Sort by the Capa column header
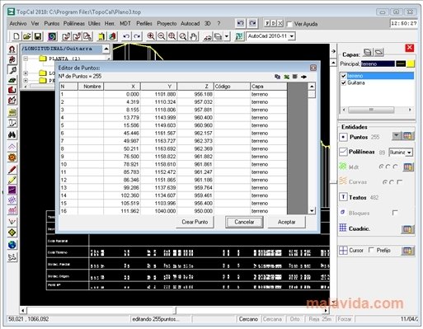The width and height of the screenshot is (423, 329). (269, 87)
